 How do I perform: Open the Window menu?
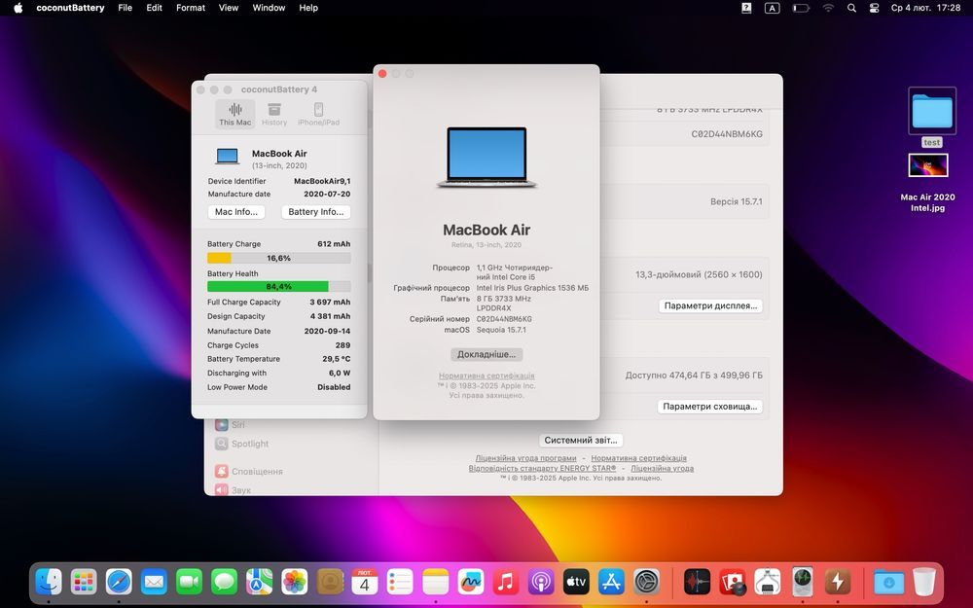tap(269, 8)
